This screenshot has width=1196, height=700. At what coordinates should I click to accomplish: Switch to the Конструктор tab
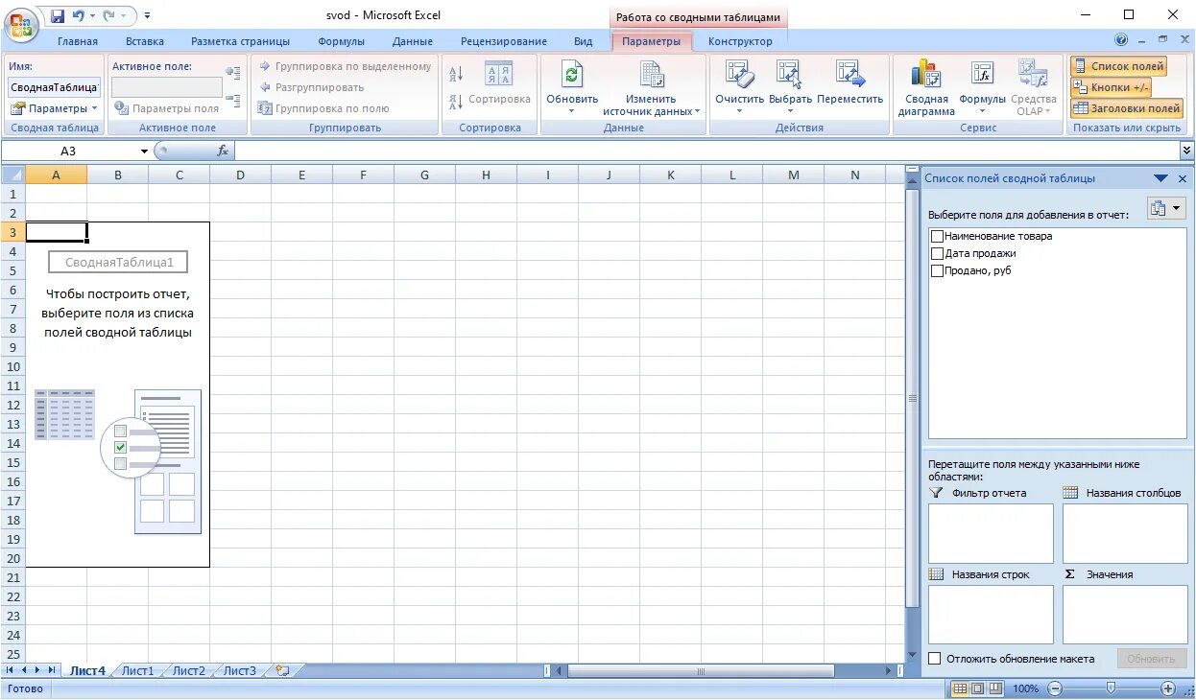(740, 41)
